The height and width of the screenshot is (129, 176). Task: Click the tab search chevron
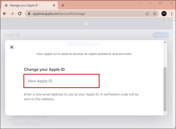tap(139, 3)
